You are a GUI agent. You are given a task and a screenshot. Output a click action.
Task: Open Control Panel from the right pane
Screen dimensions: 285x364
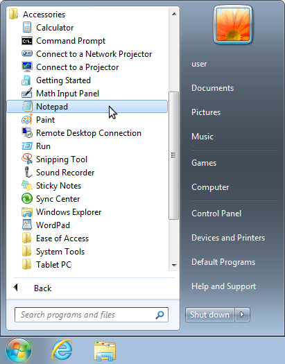(x=216, y=214)
